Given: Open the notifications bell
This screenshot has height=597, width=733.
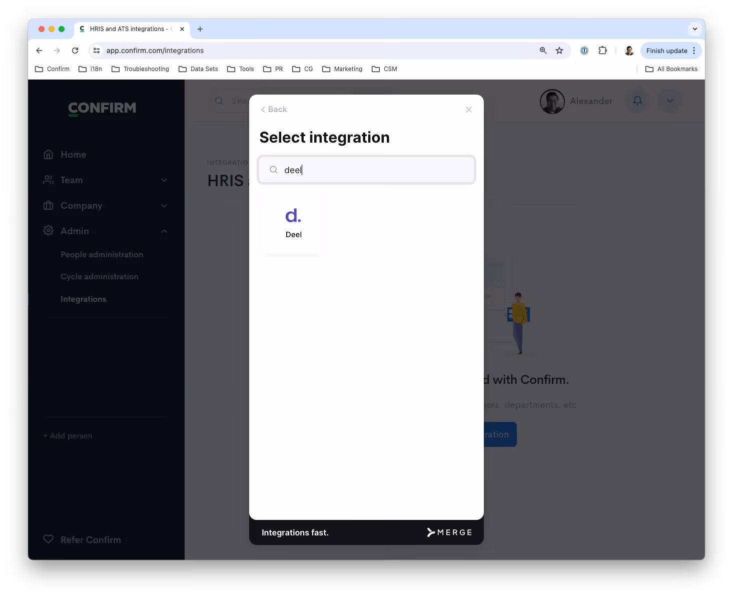Looking at the screenshot, I should tap(637, 101).
